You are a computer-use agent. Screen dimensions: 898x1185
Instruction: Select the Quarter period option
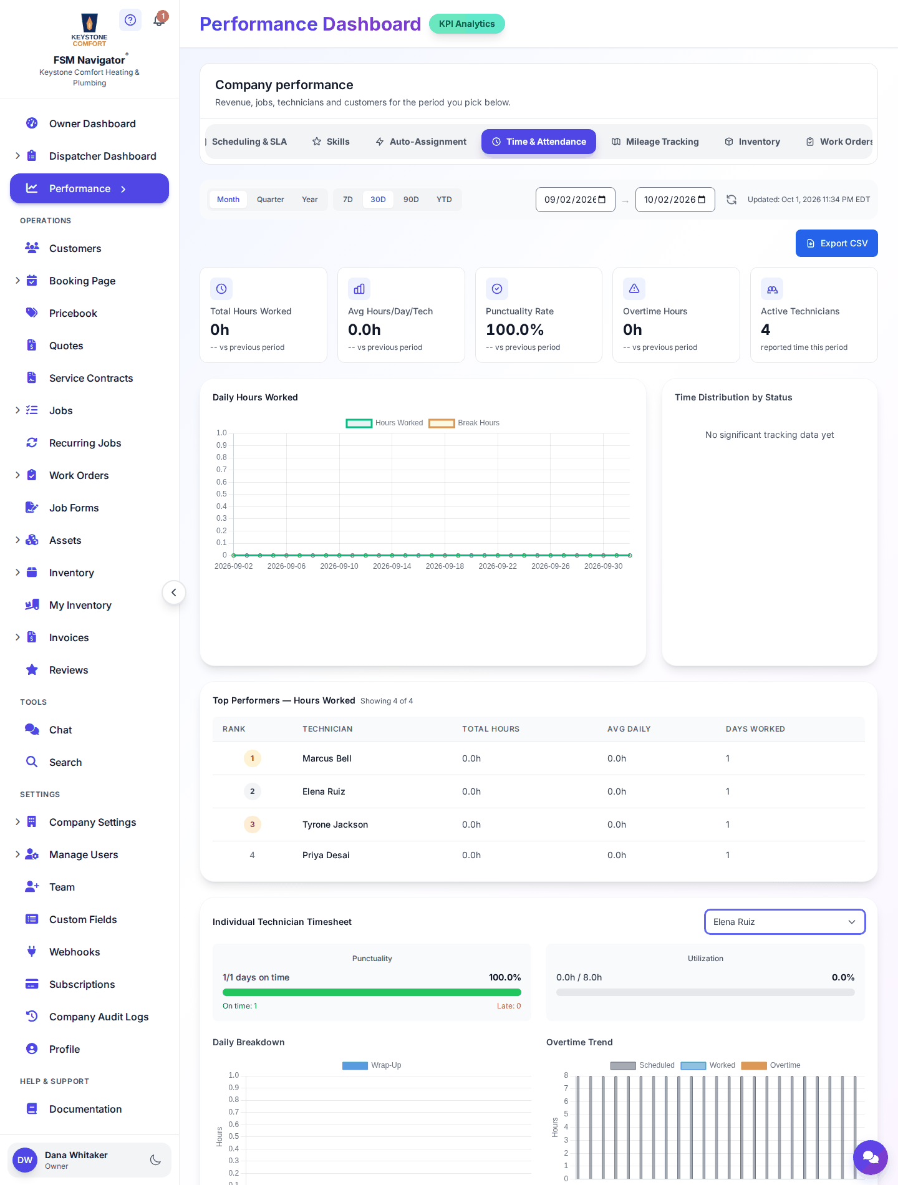click(x=271, y=200)
